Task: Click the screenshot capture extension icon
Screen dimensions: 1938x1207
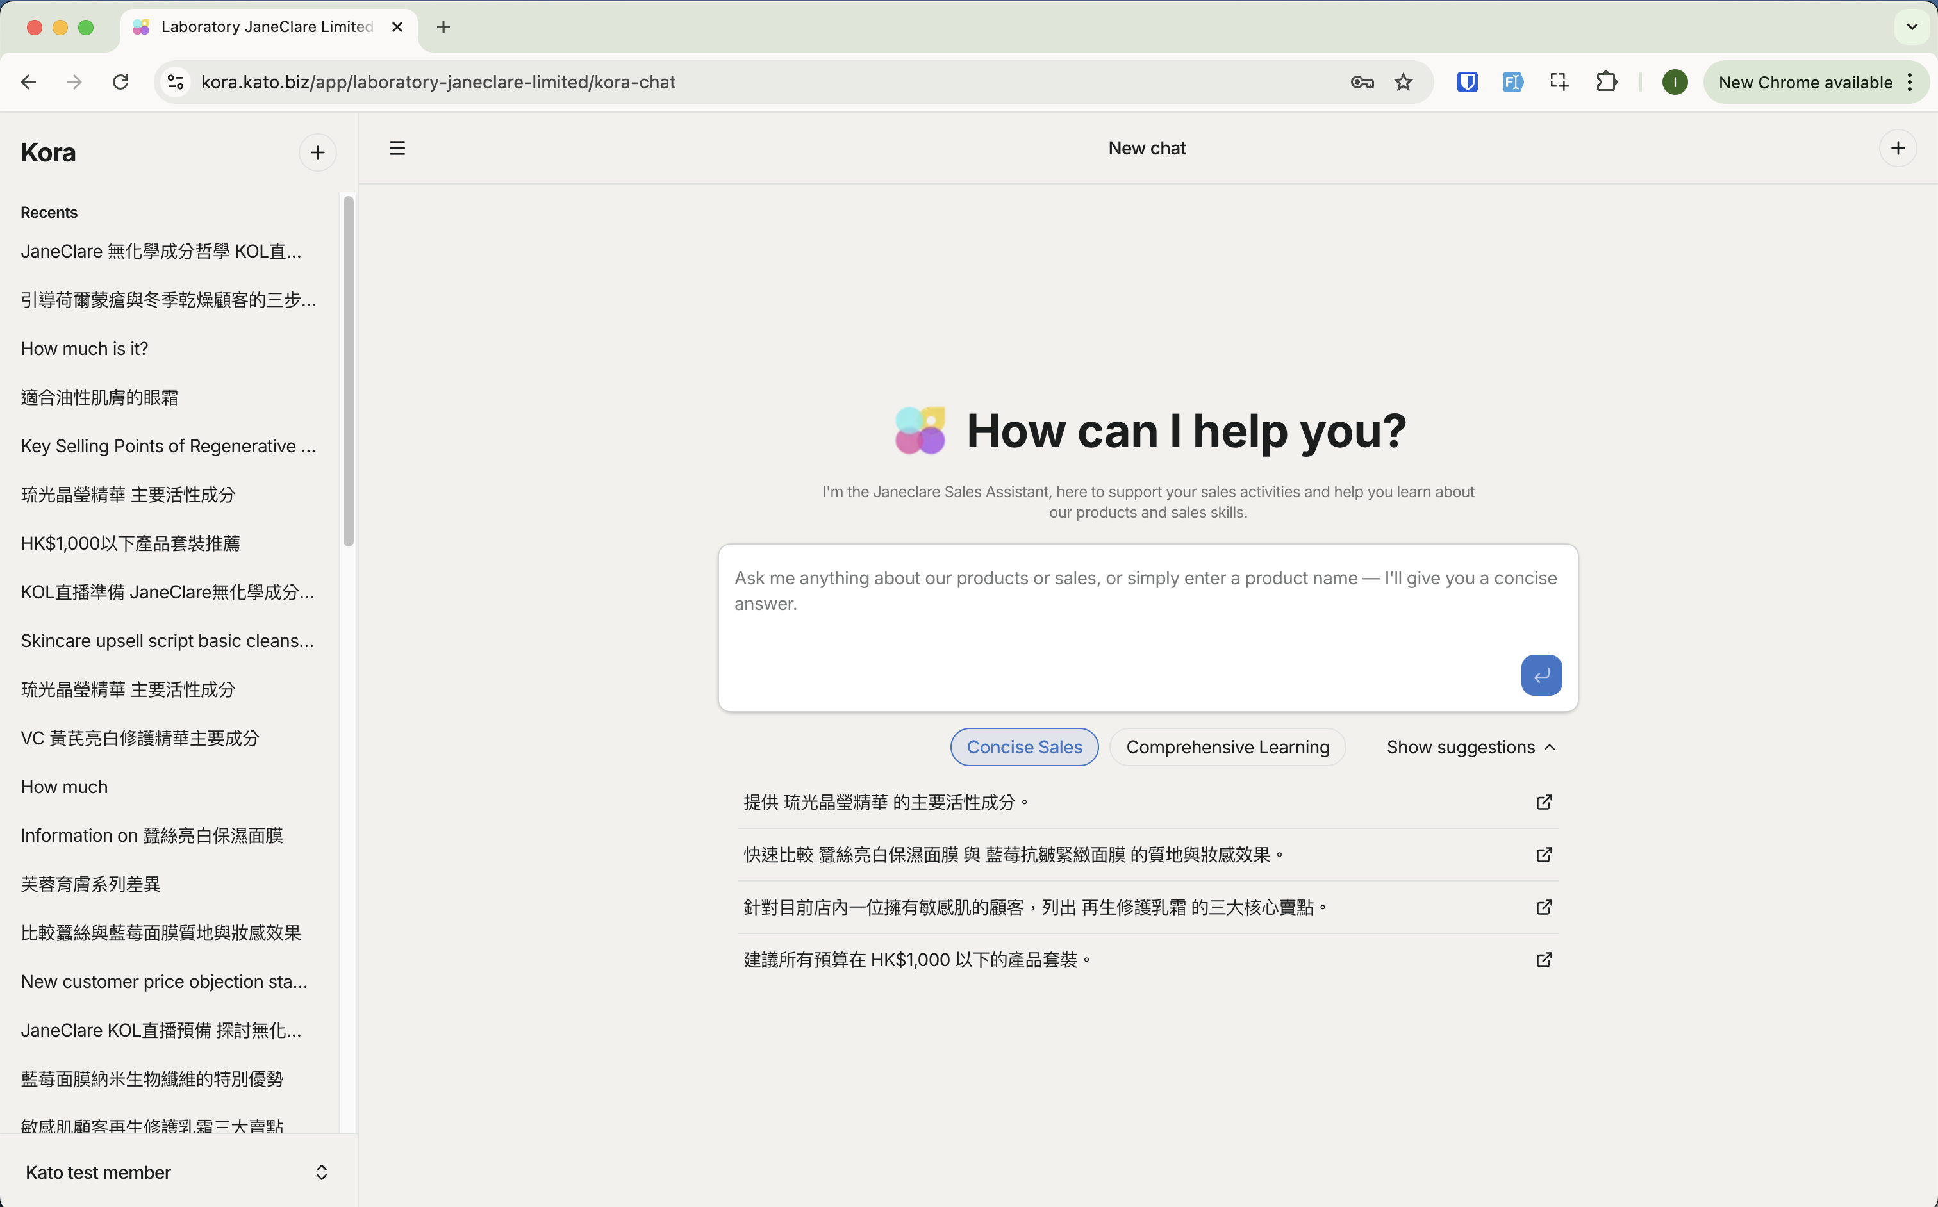Action: pyautogui.click(x=1559, y=82)
